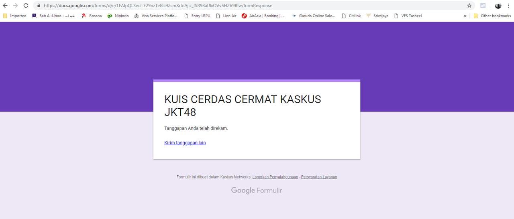Open the Visa Services Platform bookmark

click(156, 16)
